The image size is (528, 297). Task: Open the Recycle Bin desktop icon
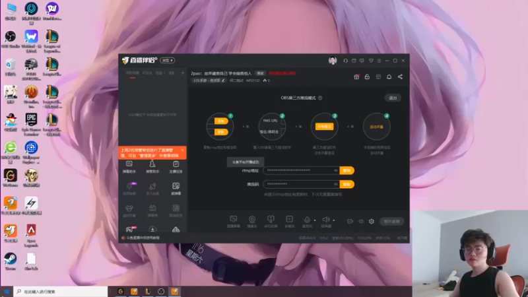click(11, 67)
